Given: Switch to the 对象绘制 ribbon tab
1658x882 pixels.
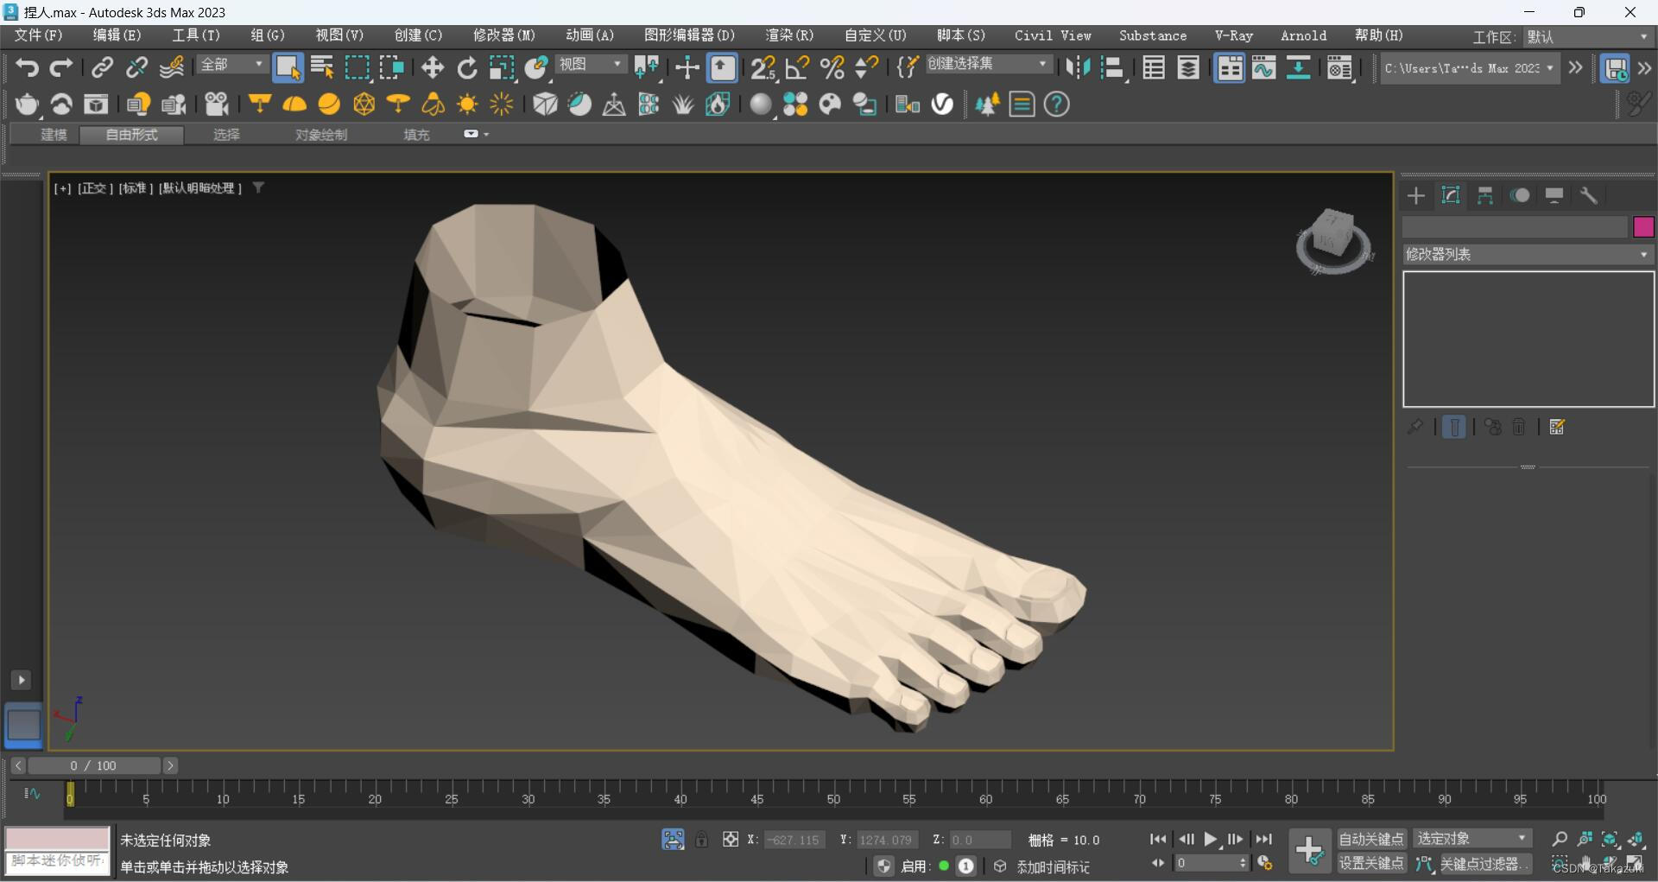Looking at the screenshot, I should pyautogui.click(x=321, y=135).
